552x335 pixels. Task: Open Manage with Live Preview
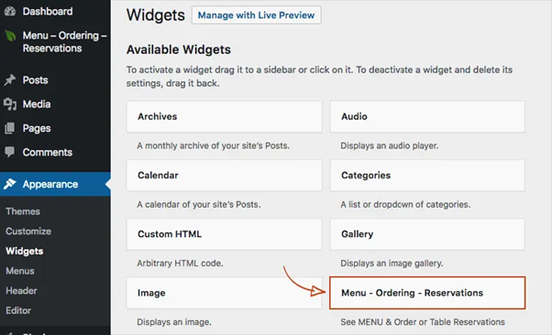coord(257,16)
